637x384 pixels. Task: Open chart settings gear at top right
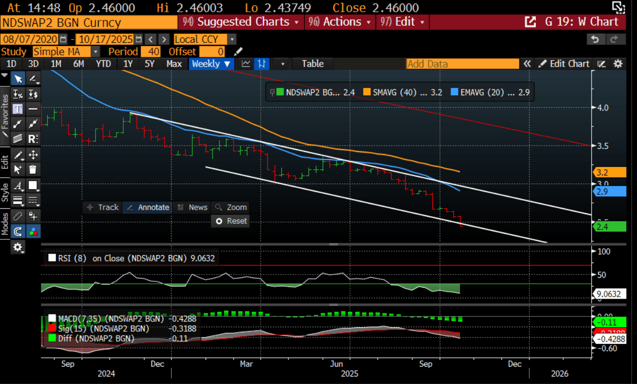(x=618, y=64)
